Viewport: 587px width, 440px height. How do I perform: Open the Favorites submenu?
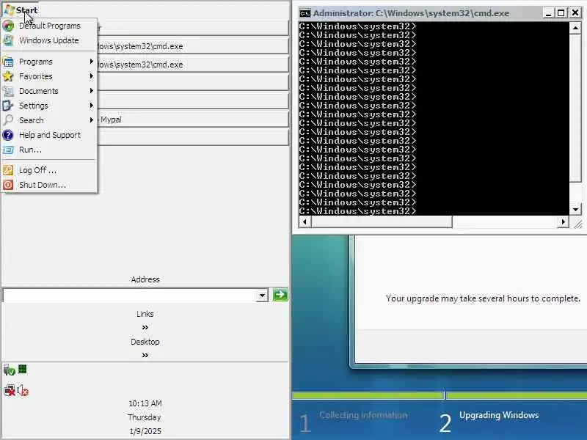coord(49,76)
